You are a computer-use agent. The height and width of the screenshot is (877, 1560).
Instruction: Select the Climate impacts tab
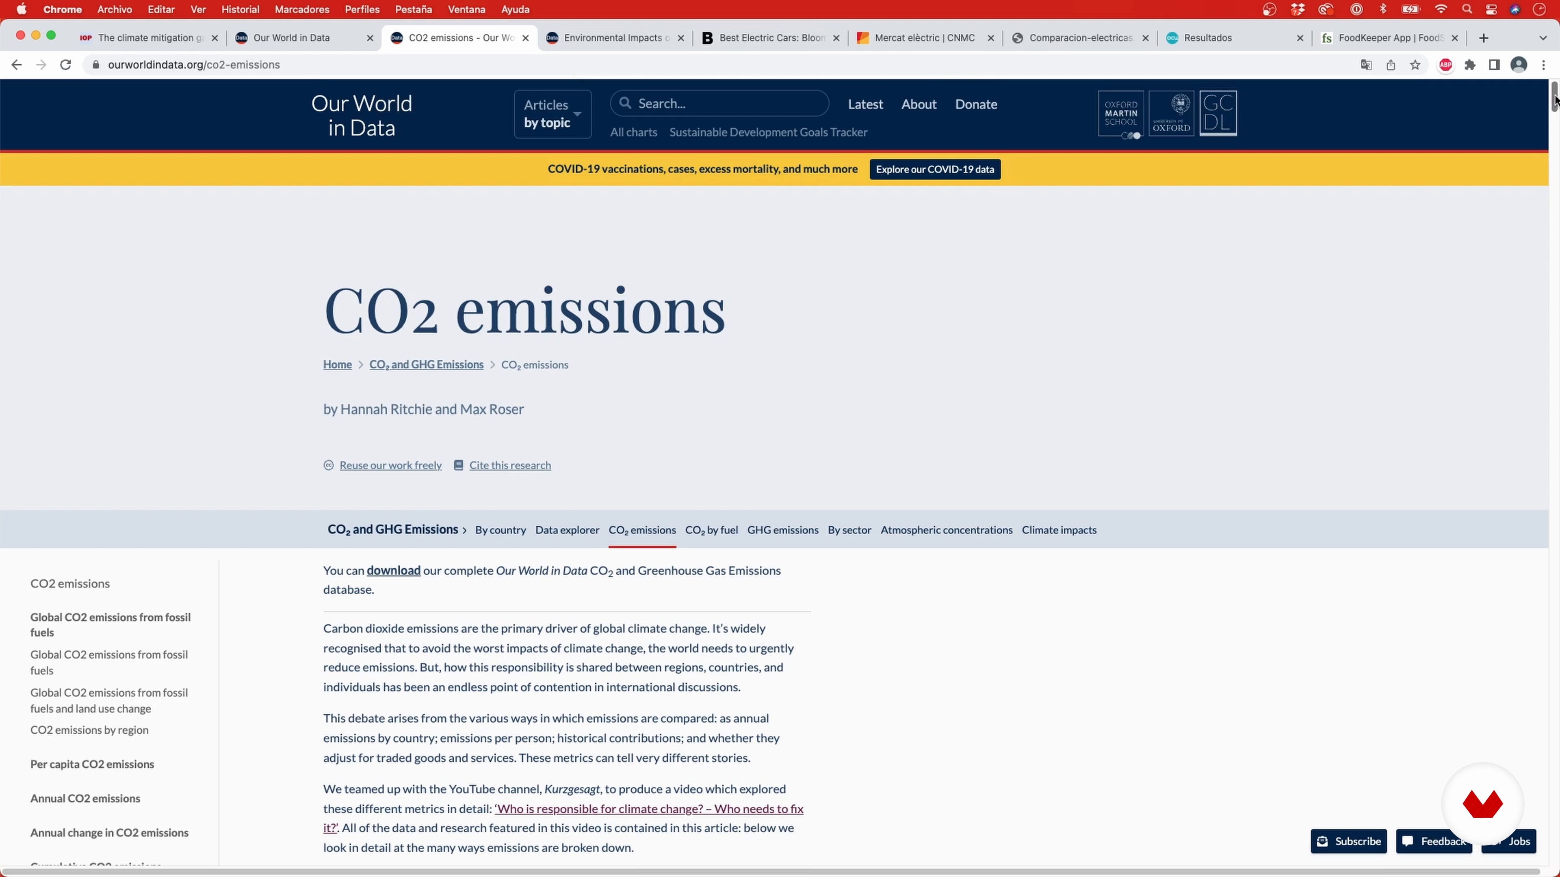pyautogui.click(x=1059, y=530)
